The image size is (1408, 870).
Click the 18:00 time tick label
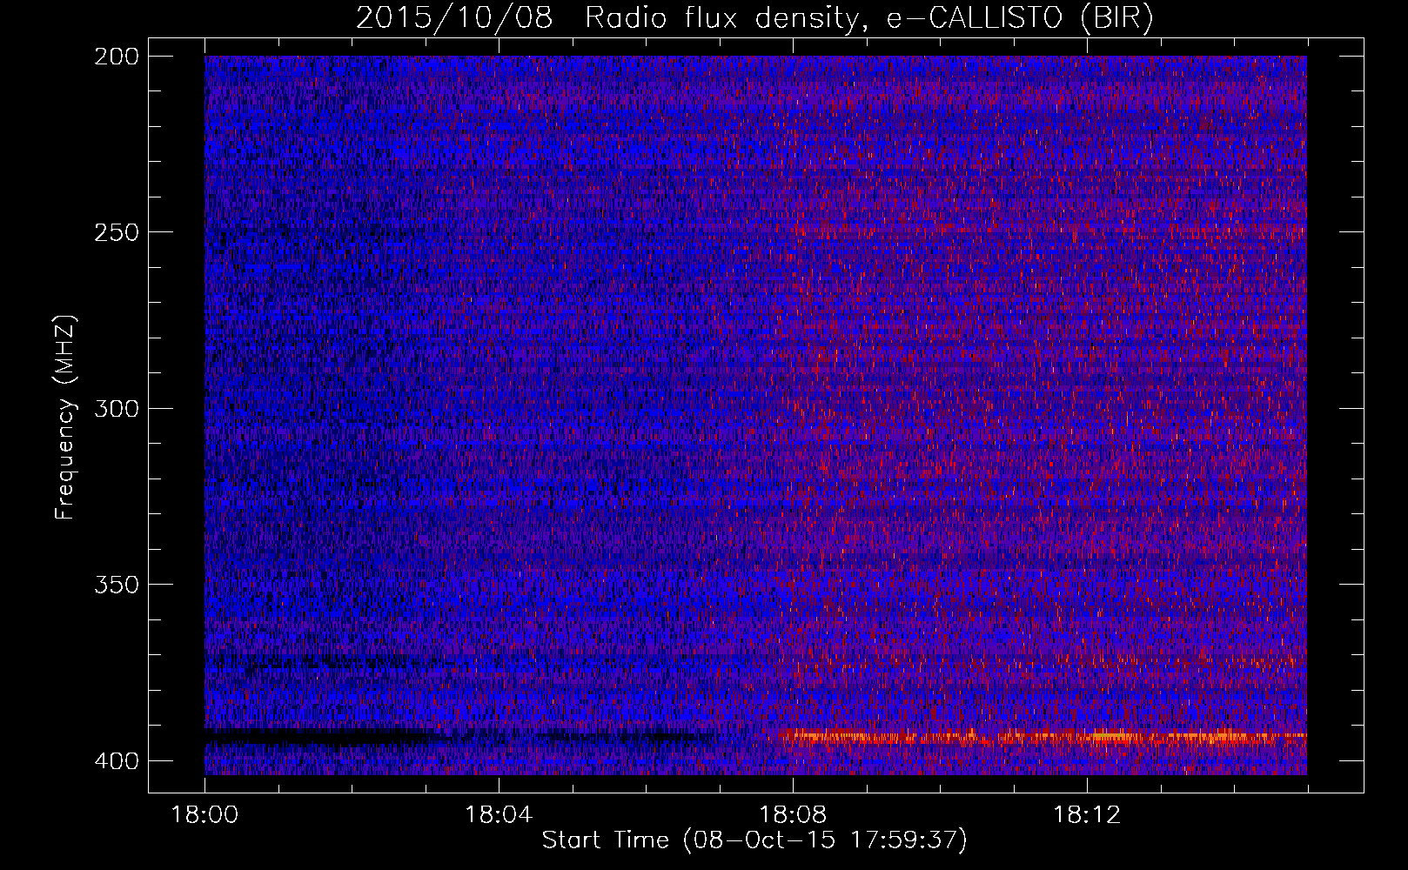204,815
